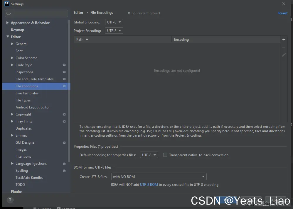The width and height of the screenshot is (293, 209).
Task: Open File and Code Templates page
Action: point(34,79)
